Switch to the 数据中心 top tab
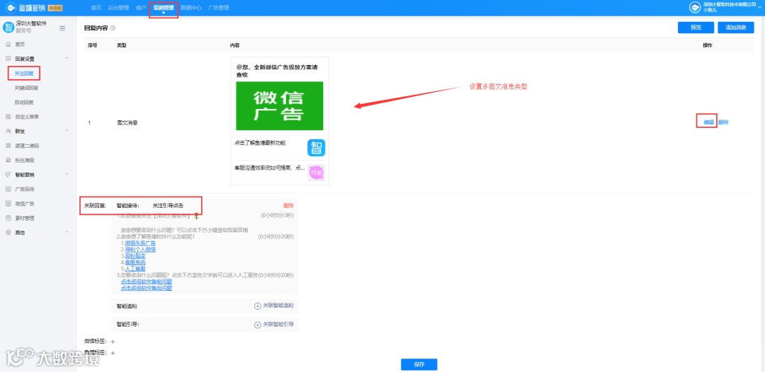Image resolution: width=765 pixels, height=372 pixels. [x=191, y=8]
